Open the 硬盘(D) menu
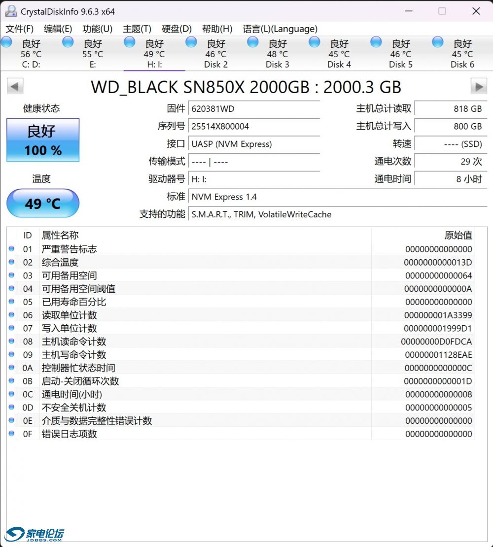Screen dimensions: 493x547 [176, 29]
